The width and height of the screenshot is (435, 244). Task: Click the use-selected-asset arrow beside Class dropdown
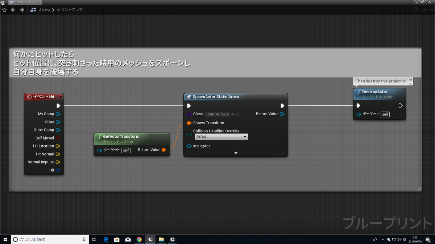pos(232,114)
